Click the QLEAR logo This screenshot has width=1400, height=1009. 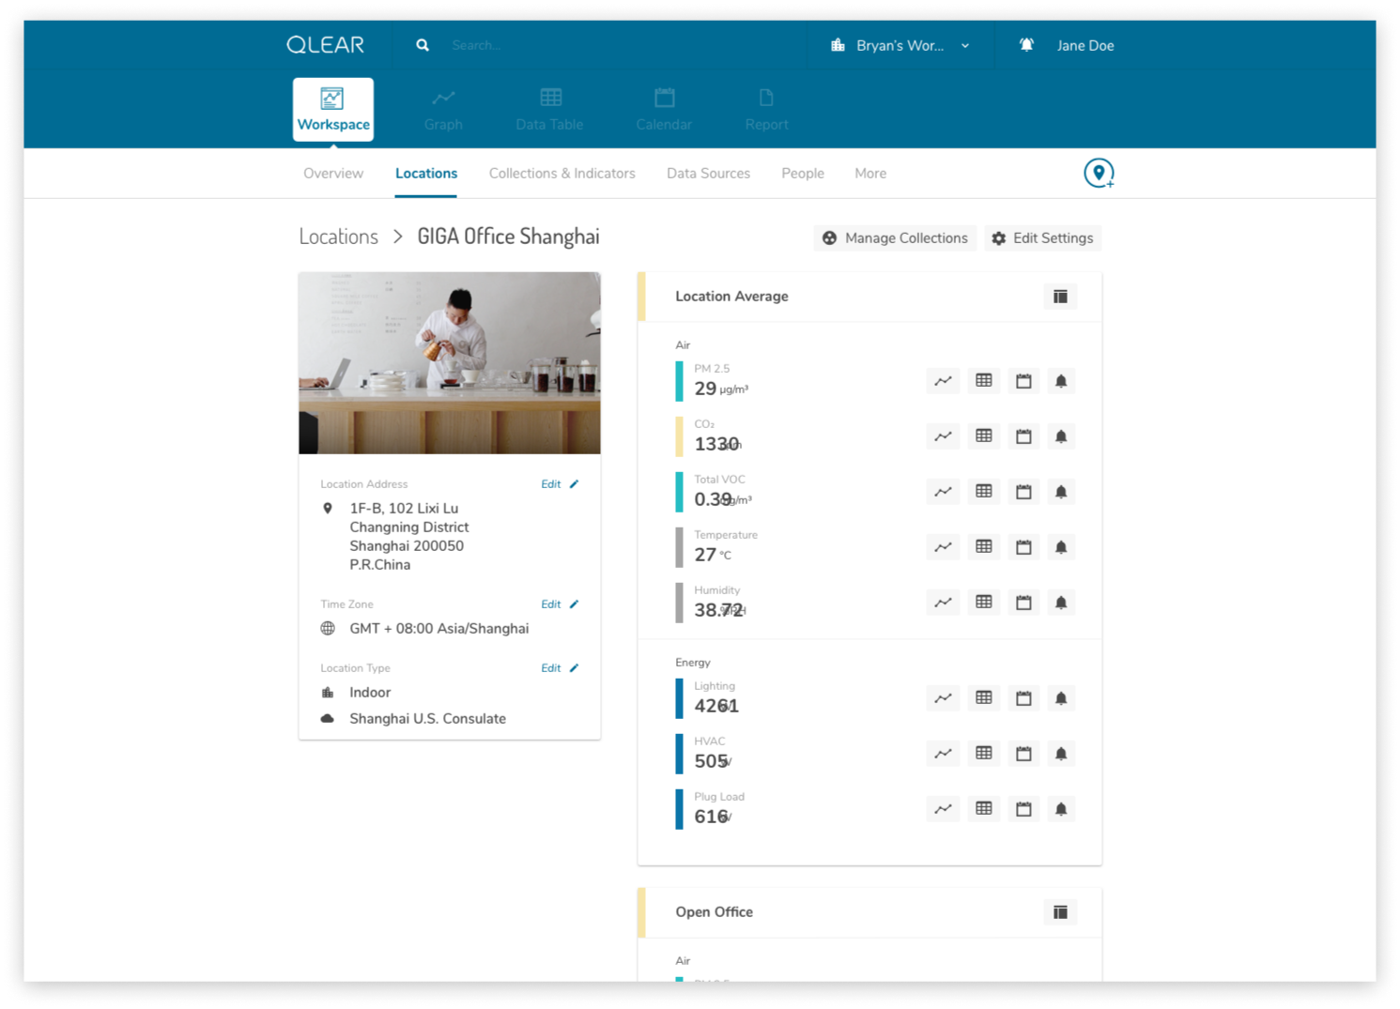[326, 45]
